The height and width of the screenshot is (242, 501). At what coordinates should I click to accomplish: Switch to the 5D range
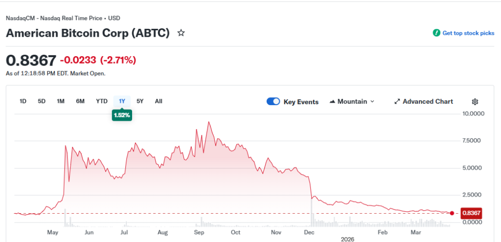click(x=42, y=101)
